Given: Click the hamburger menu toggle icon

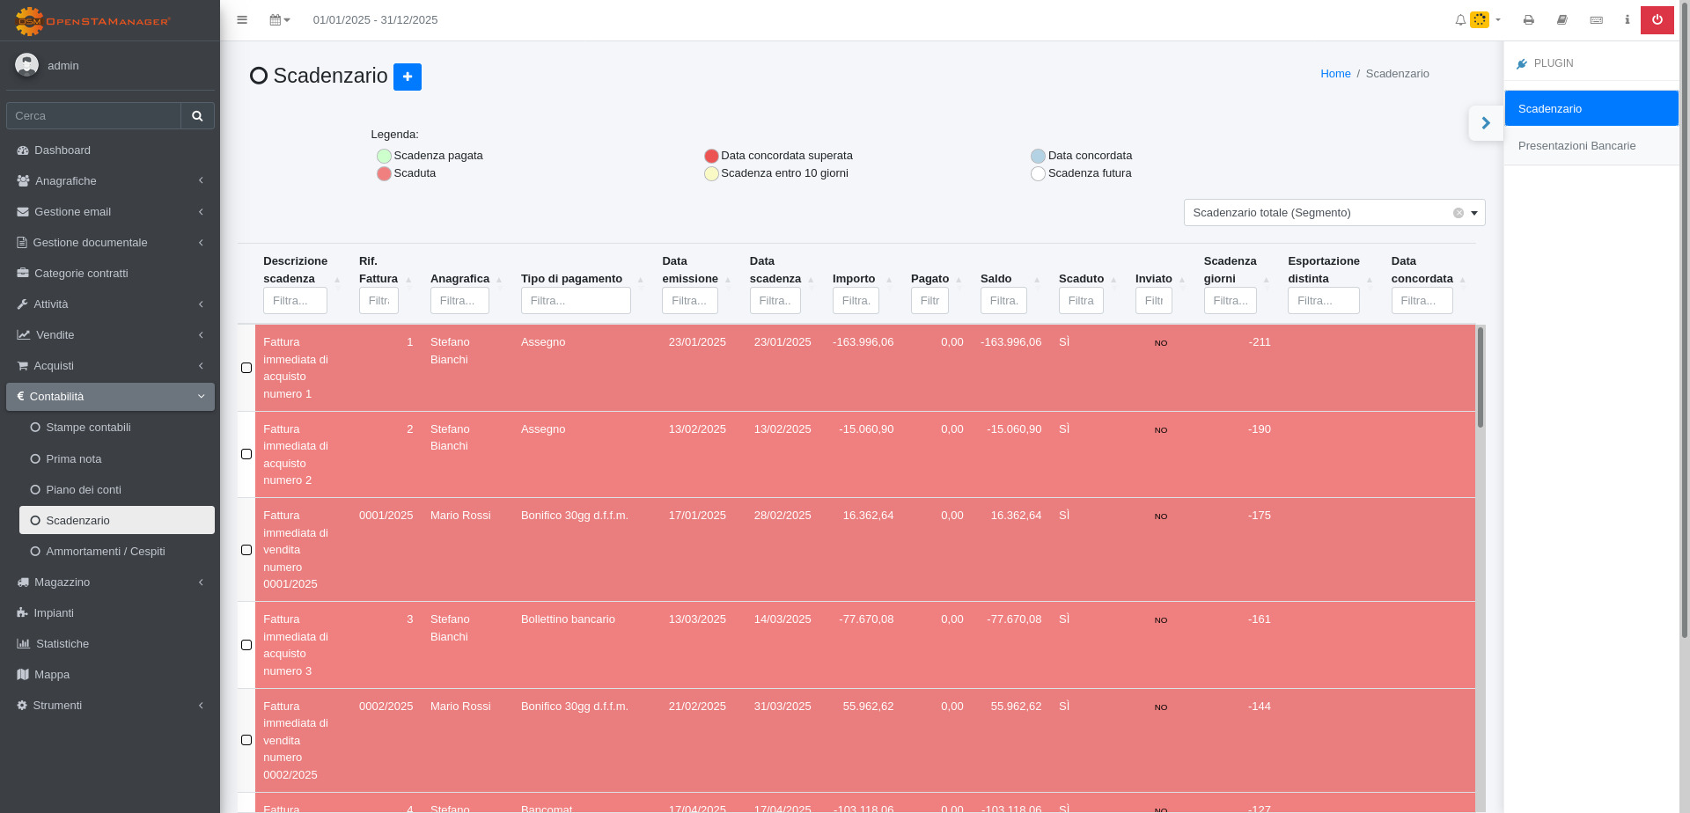Looking at the screenshot, I should pyautogui.click(x=242, y=20).
